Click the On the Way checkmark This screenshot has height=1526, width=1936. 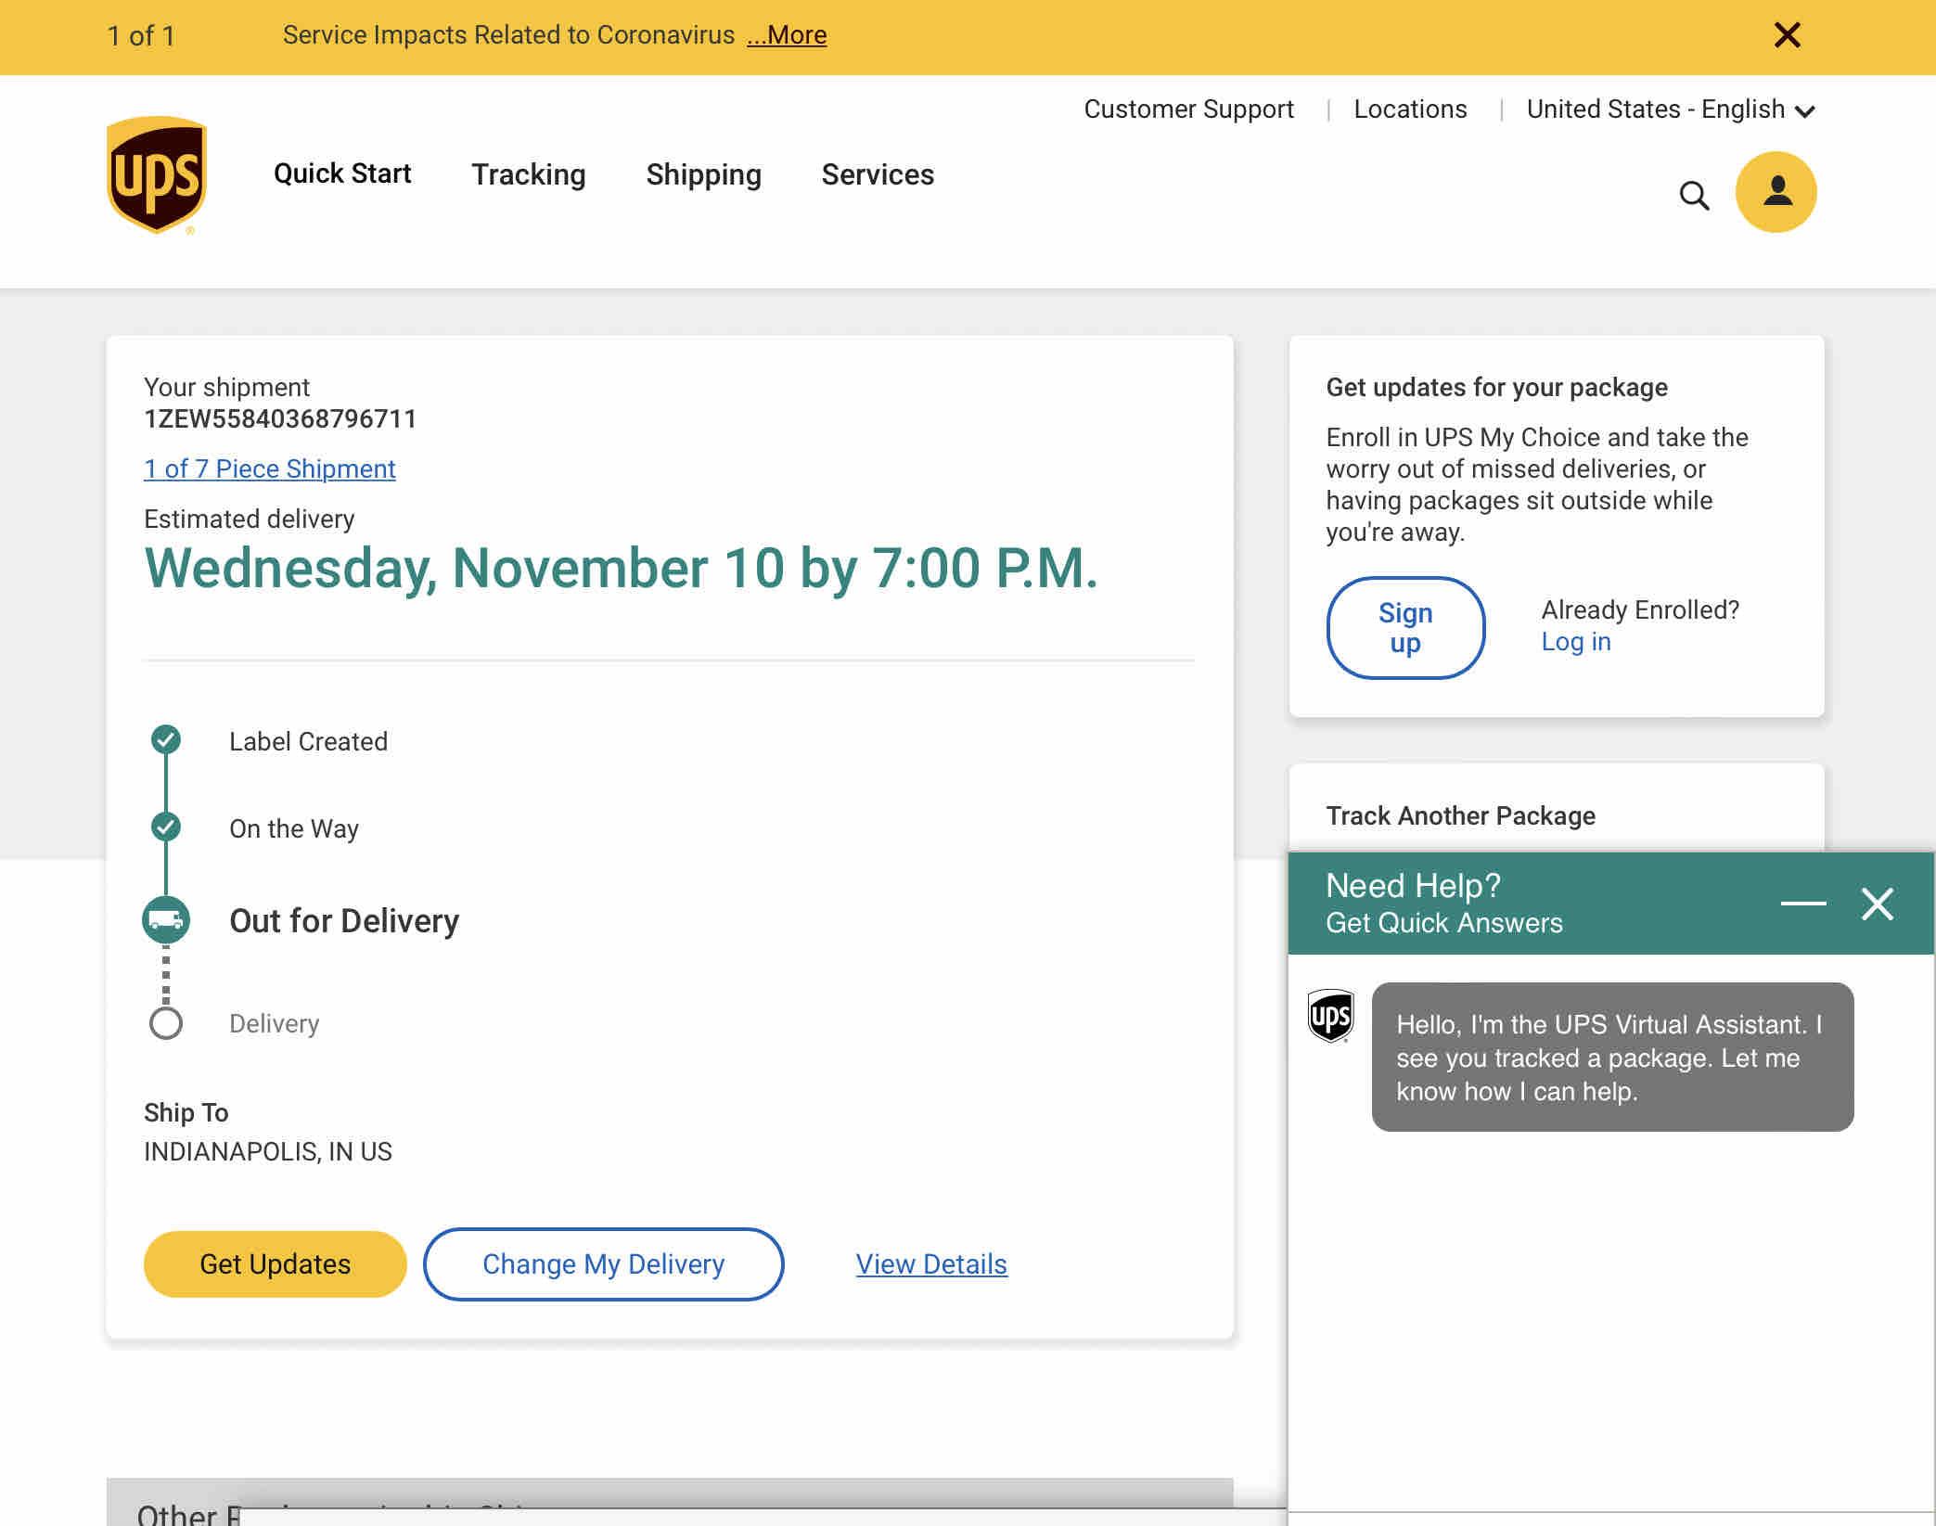tap(166, 827)
